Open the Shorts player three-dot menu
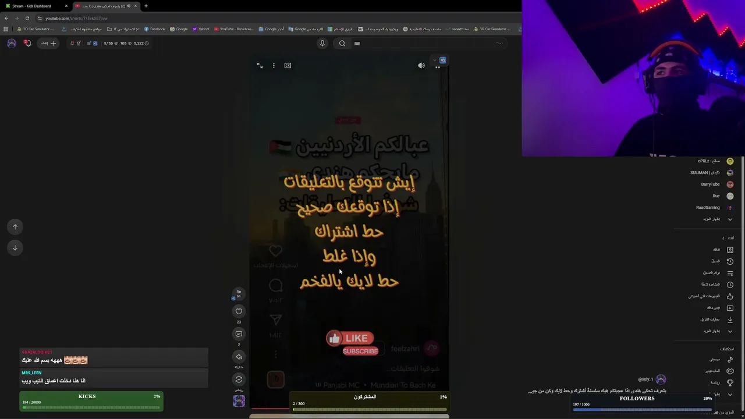 [274, 66]
